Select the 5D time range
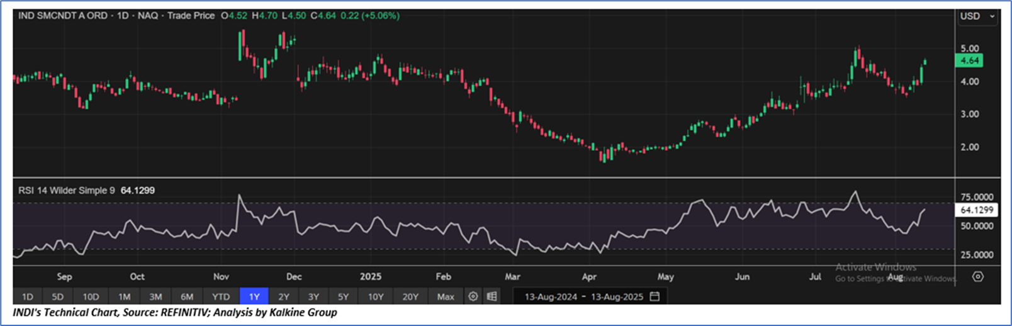 point(57,296)
